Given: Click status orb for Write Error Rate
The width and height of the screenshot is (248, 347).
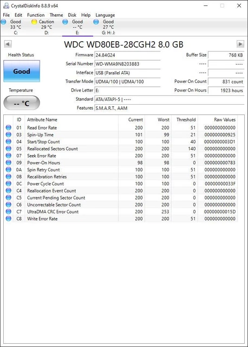Looking at the screenshot, I should [x=9, y=219].
